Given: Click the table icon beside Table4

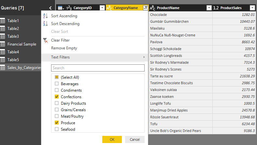Looking at the screenshot, I should pos(3,52).
